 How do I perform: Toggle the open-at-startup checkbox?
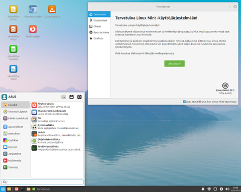(x=184, y=101)
